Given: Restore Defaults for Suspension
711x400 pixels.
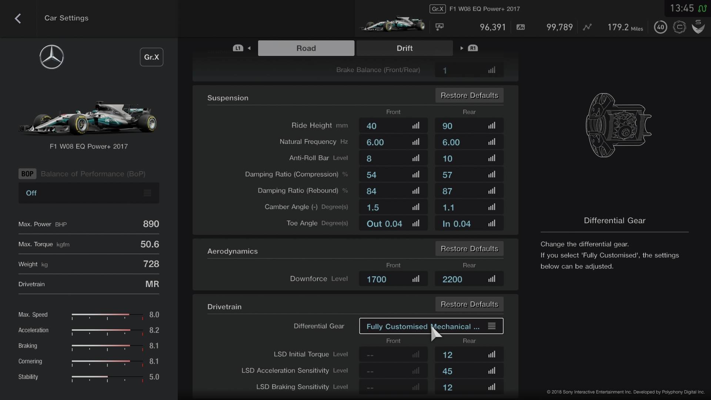Looking at the screenshot, I should click(x=469, y=96).
